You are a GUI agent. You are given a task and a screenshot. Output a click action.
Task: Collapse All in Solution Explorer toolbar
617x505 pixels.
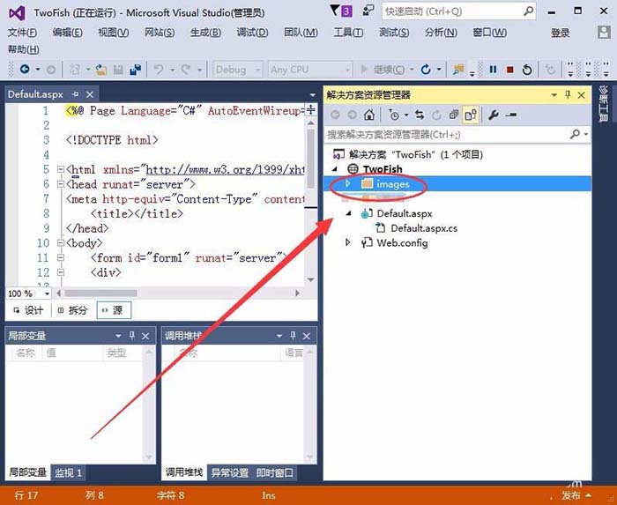coord(454,115)
